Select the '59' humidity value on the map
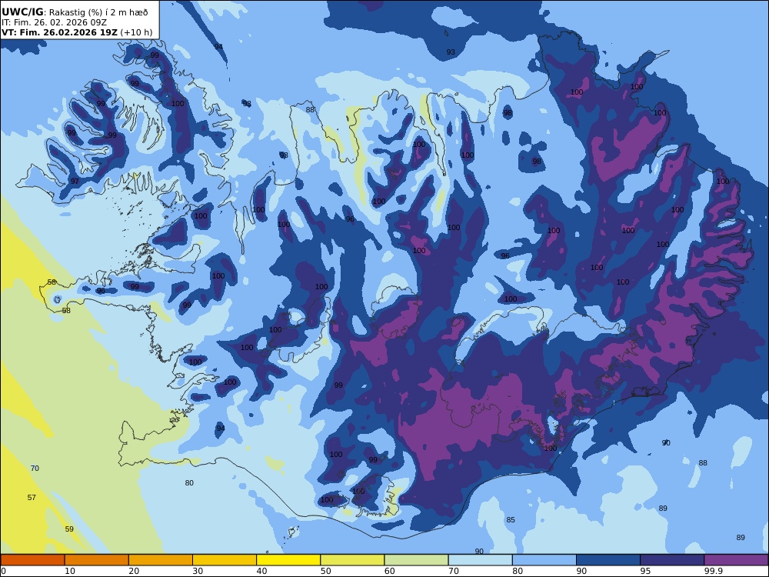Image resolution: width=769 pixels, height=577 pixels. click(69, 529)
